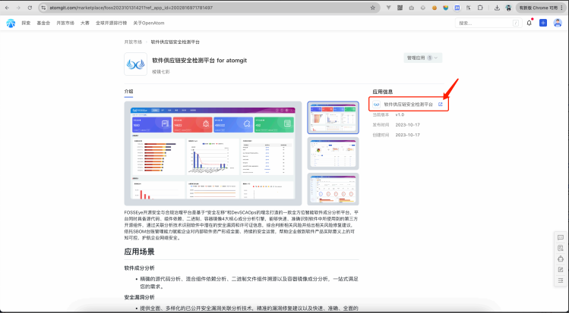569x313 pixels.
Task: Reload the current page
Action: (30, 8)
